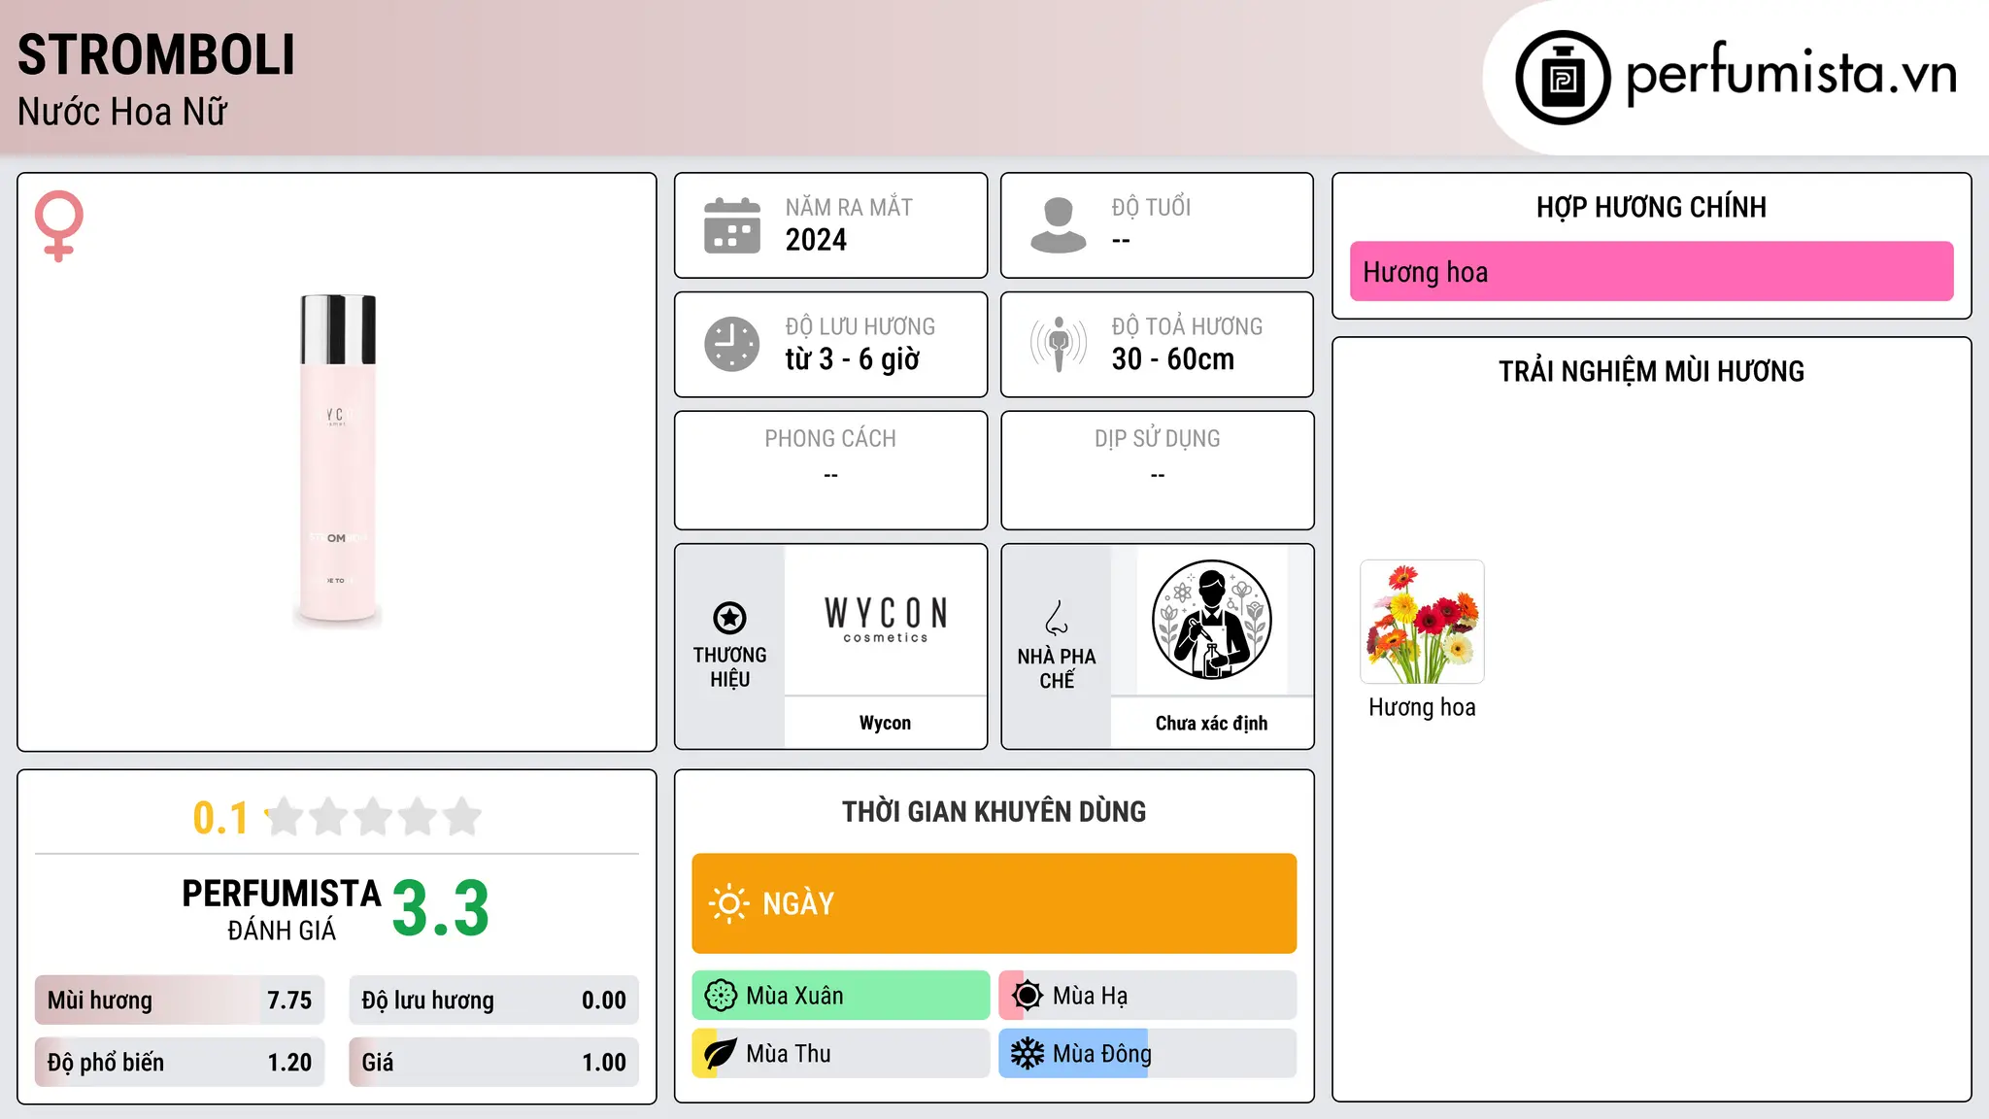
Task: Click the five-star rating row
Action: point(374,817)
